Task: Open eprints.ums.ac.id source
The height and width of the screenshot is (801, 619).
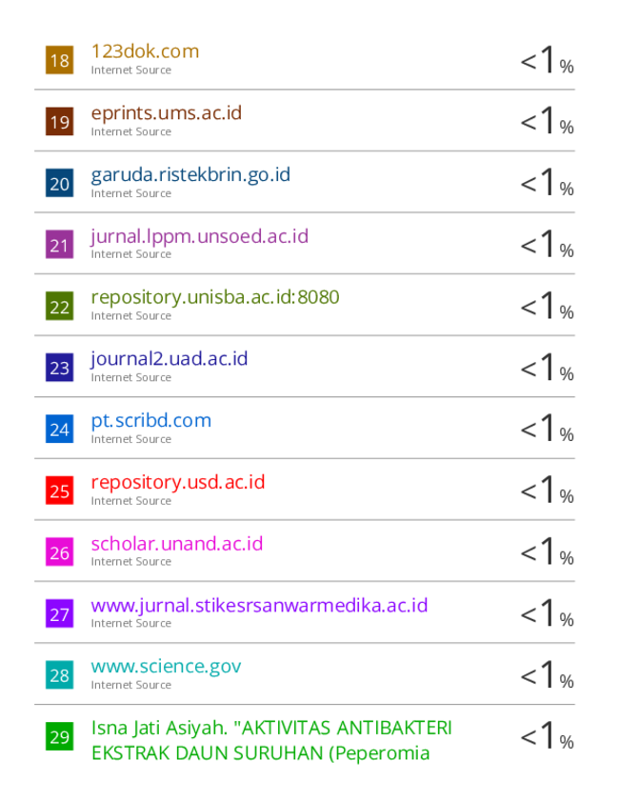Action: coord(167,113)
